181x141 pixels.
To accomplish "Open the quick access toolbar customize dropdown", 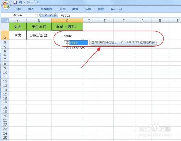I will (x=38, y=3).
